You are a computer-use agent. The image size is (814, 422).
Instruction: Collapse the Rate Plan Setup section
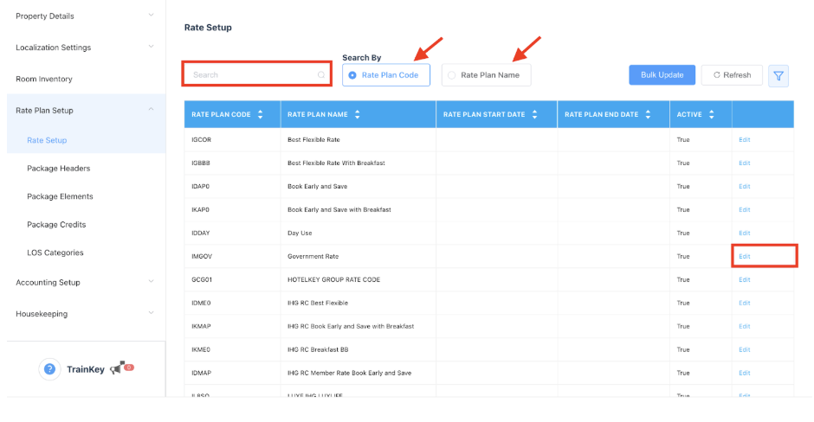tap(152, 110)
